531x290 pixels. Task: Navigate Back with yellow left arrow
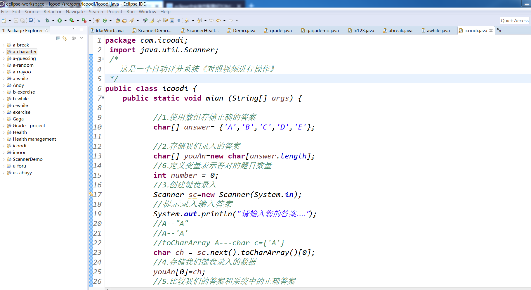218,20
